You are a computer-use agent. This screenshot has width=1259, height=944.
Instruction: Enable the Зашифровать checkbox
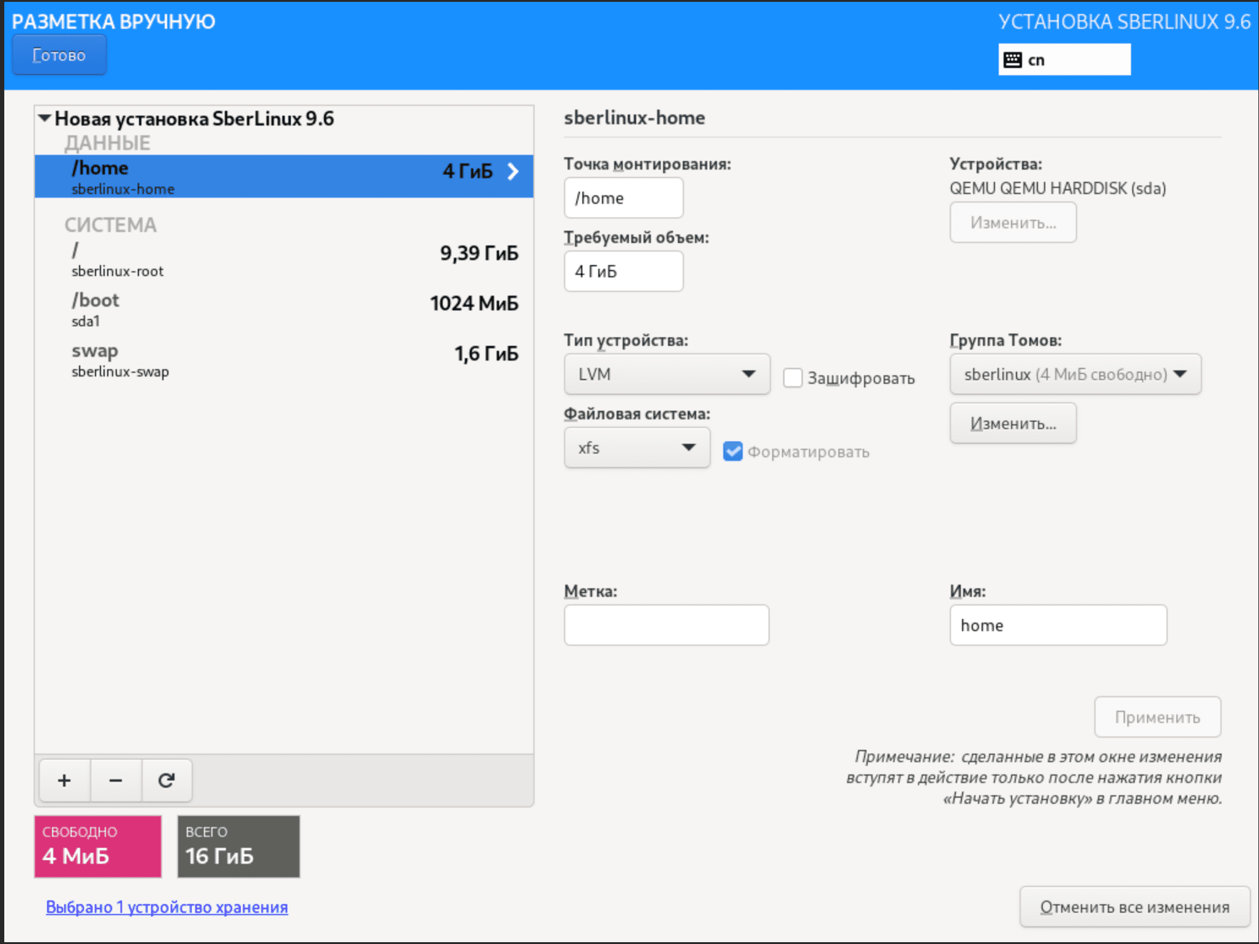(x=793, y=378)
